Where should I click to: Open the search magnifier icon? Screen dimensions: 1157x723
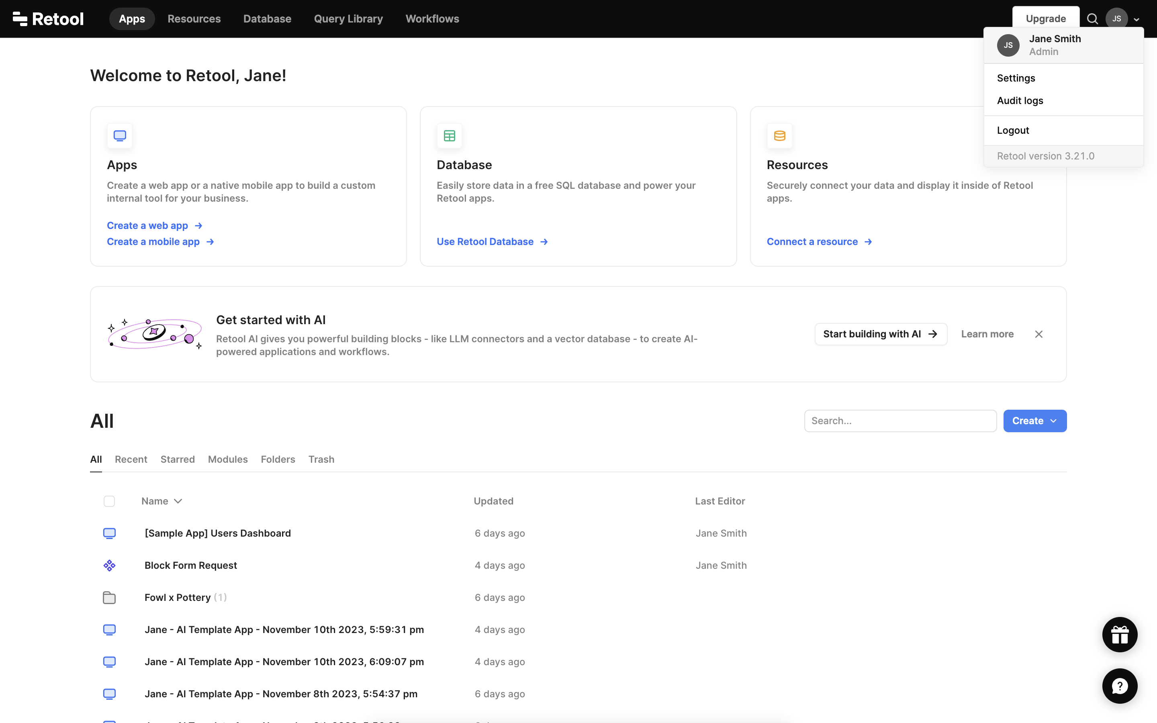1092,18
